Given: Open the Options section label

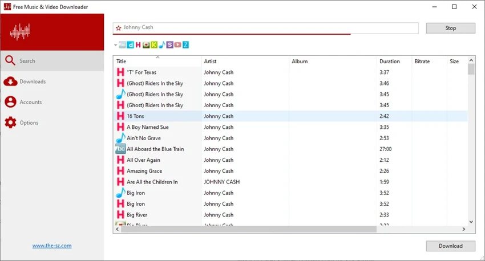Looking at the screenshot, I should [x=29, y=123].
